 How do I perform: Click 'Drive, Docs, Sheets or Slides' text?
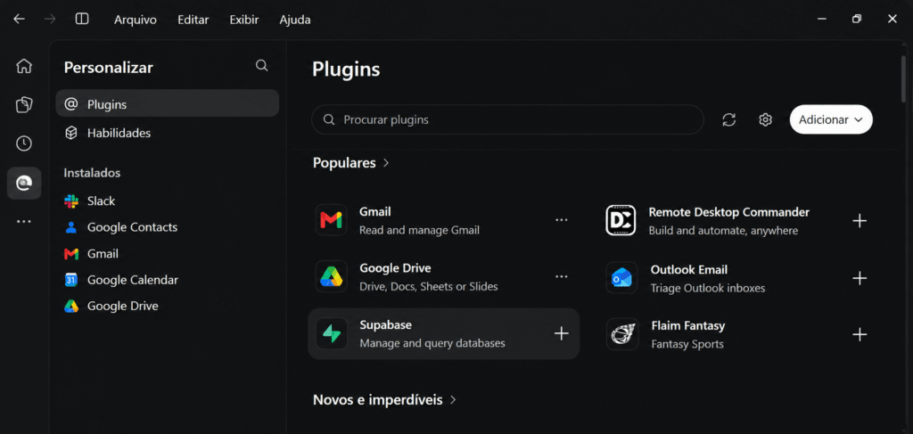coord(429,286)
